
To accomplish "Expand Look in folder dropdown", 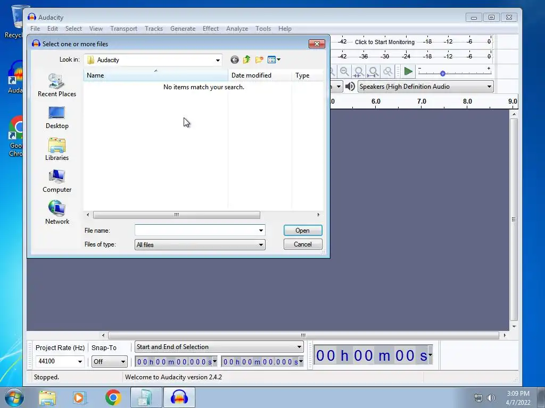I will 218,60.
